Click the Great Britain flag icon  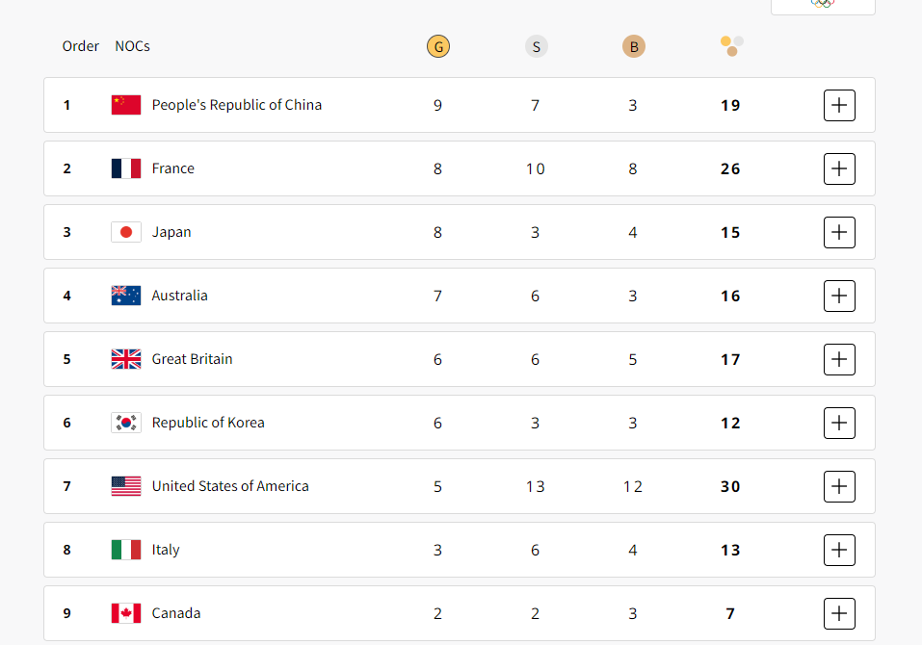point(126,359)
